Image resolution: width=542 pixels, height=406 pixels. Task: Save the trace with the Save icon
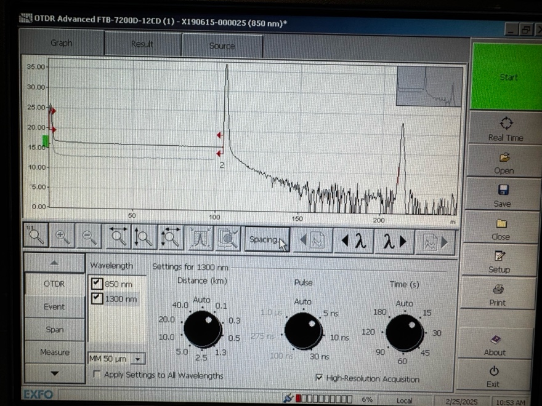pyautogui.click(x=503, y=196)
